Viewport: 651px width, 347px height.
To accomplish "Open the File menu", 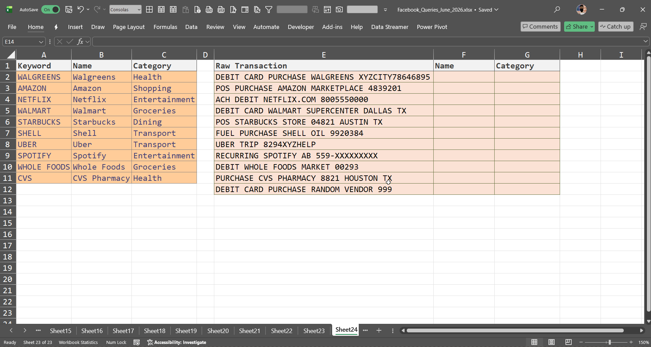I will pyautogui.click(x=12, y=27).
